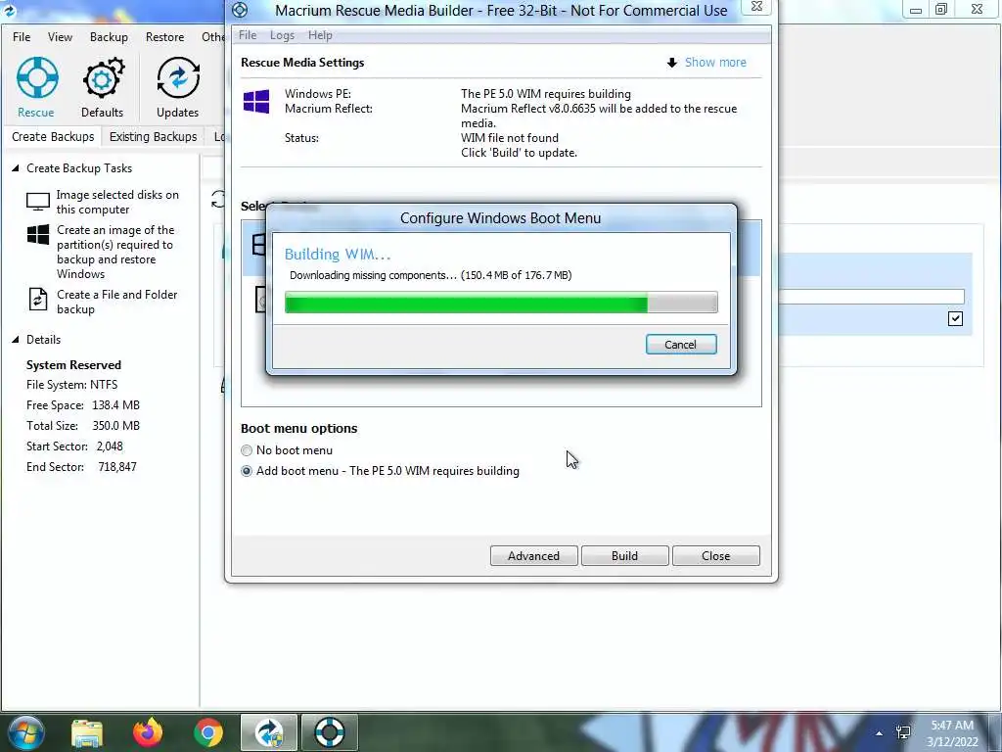Click the System Reserved heading
The width and height of the screenshot is (1002, 752).
coord(73,365)
